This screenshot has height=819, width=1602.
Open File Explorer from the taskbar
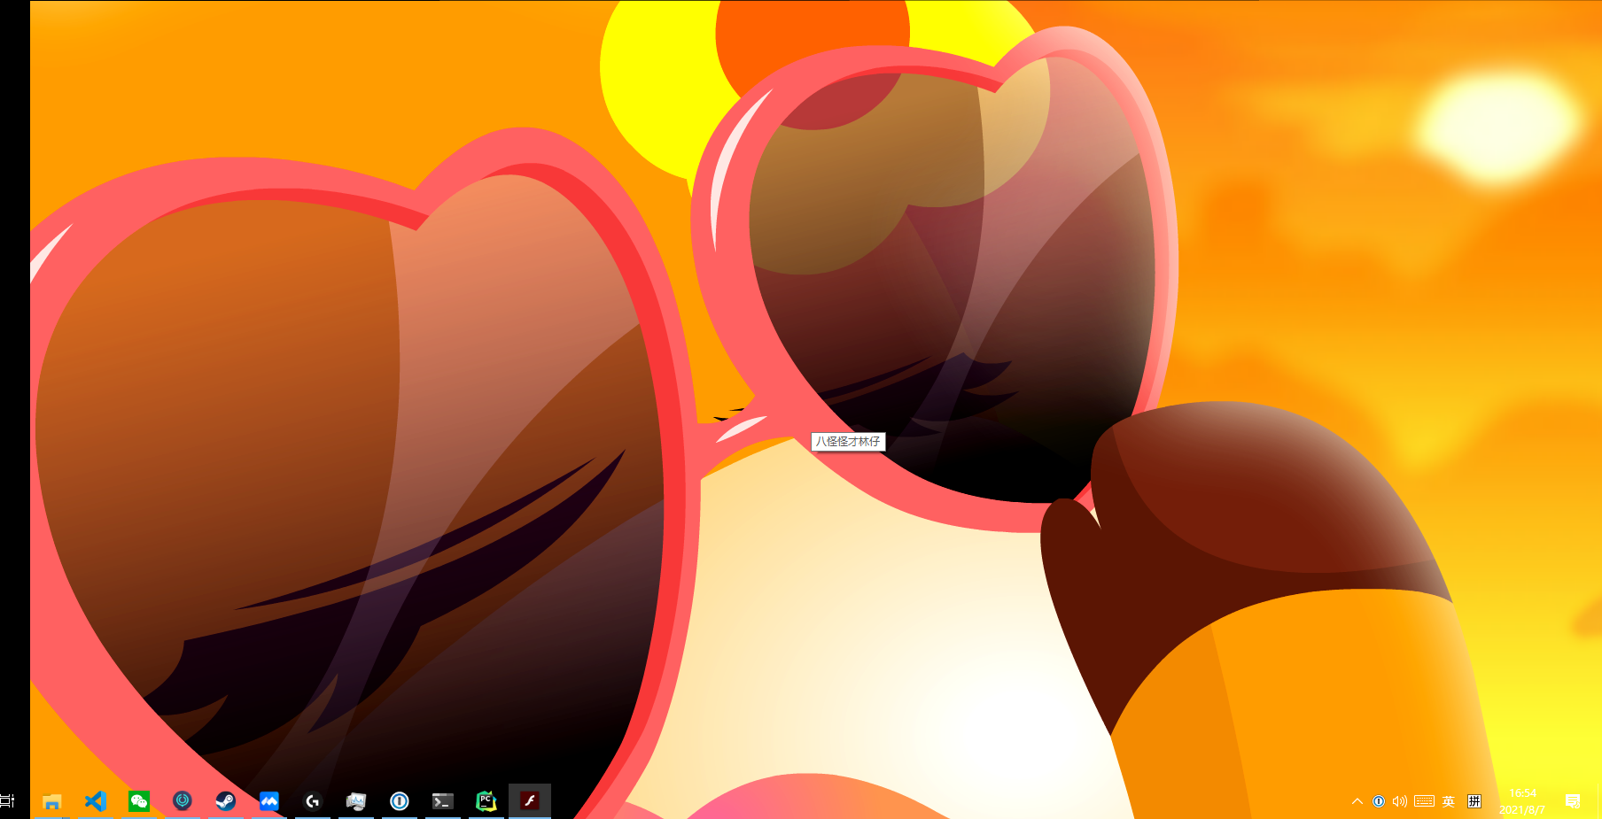pos(51,801)
